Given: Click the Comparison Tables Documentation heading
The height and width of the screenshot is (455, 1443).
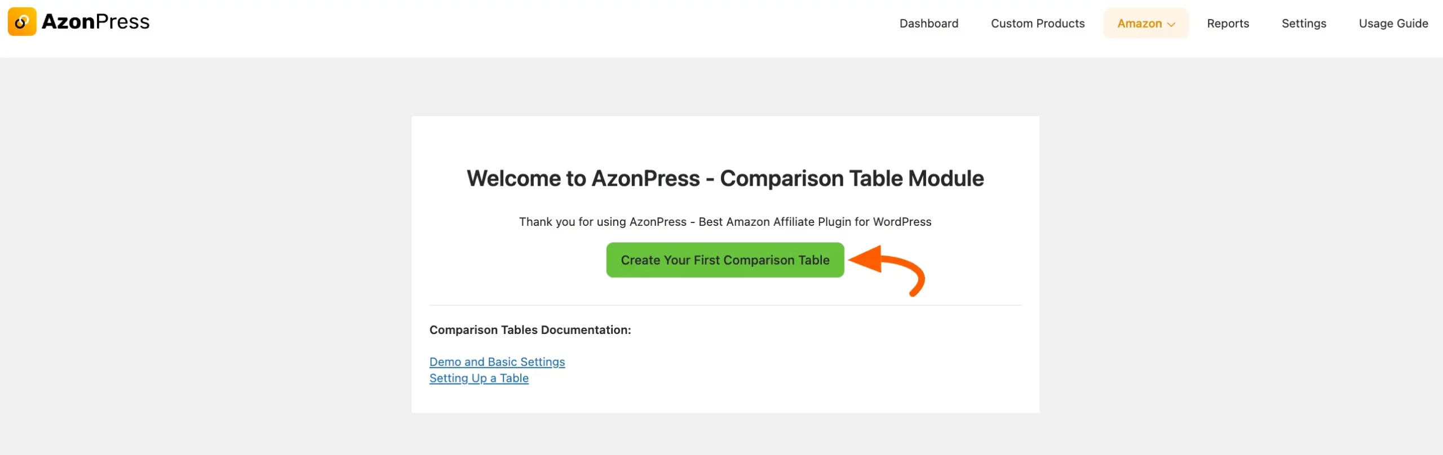Looking at the screenshot, I should (x=530, y=329).
